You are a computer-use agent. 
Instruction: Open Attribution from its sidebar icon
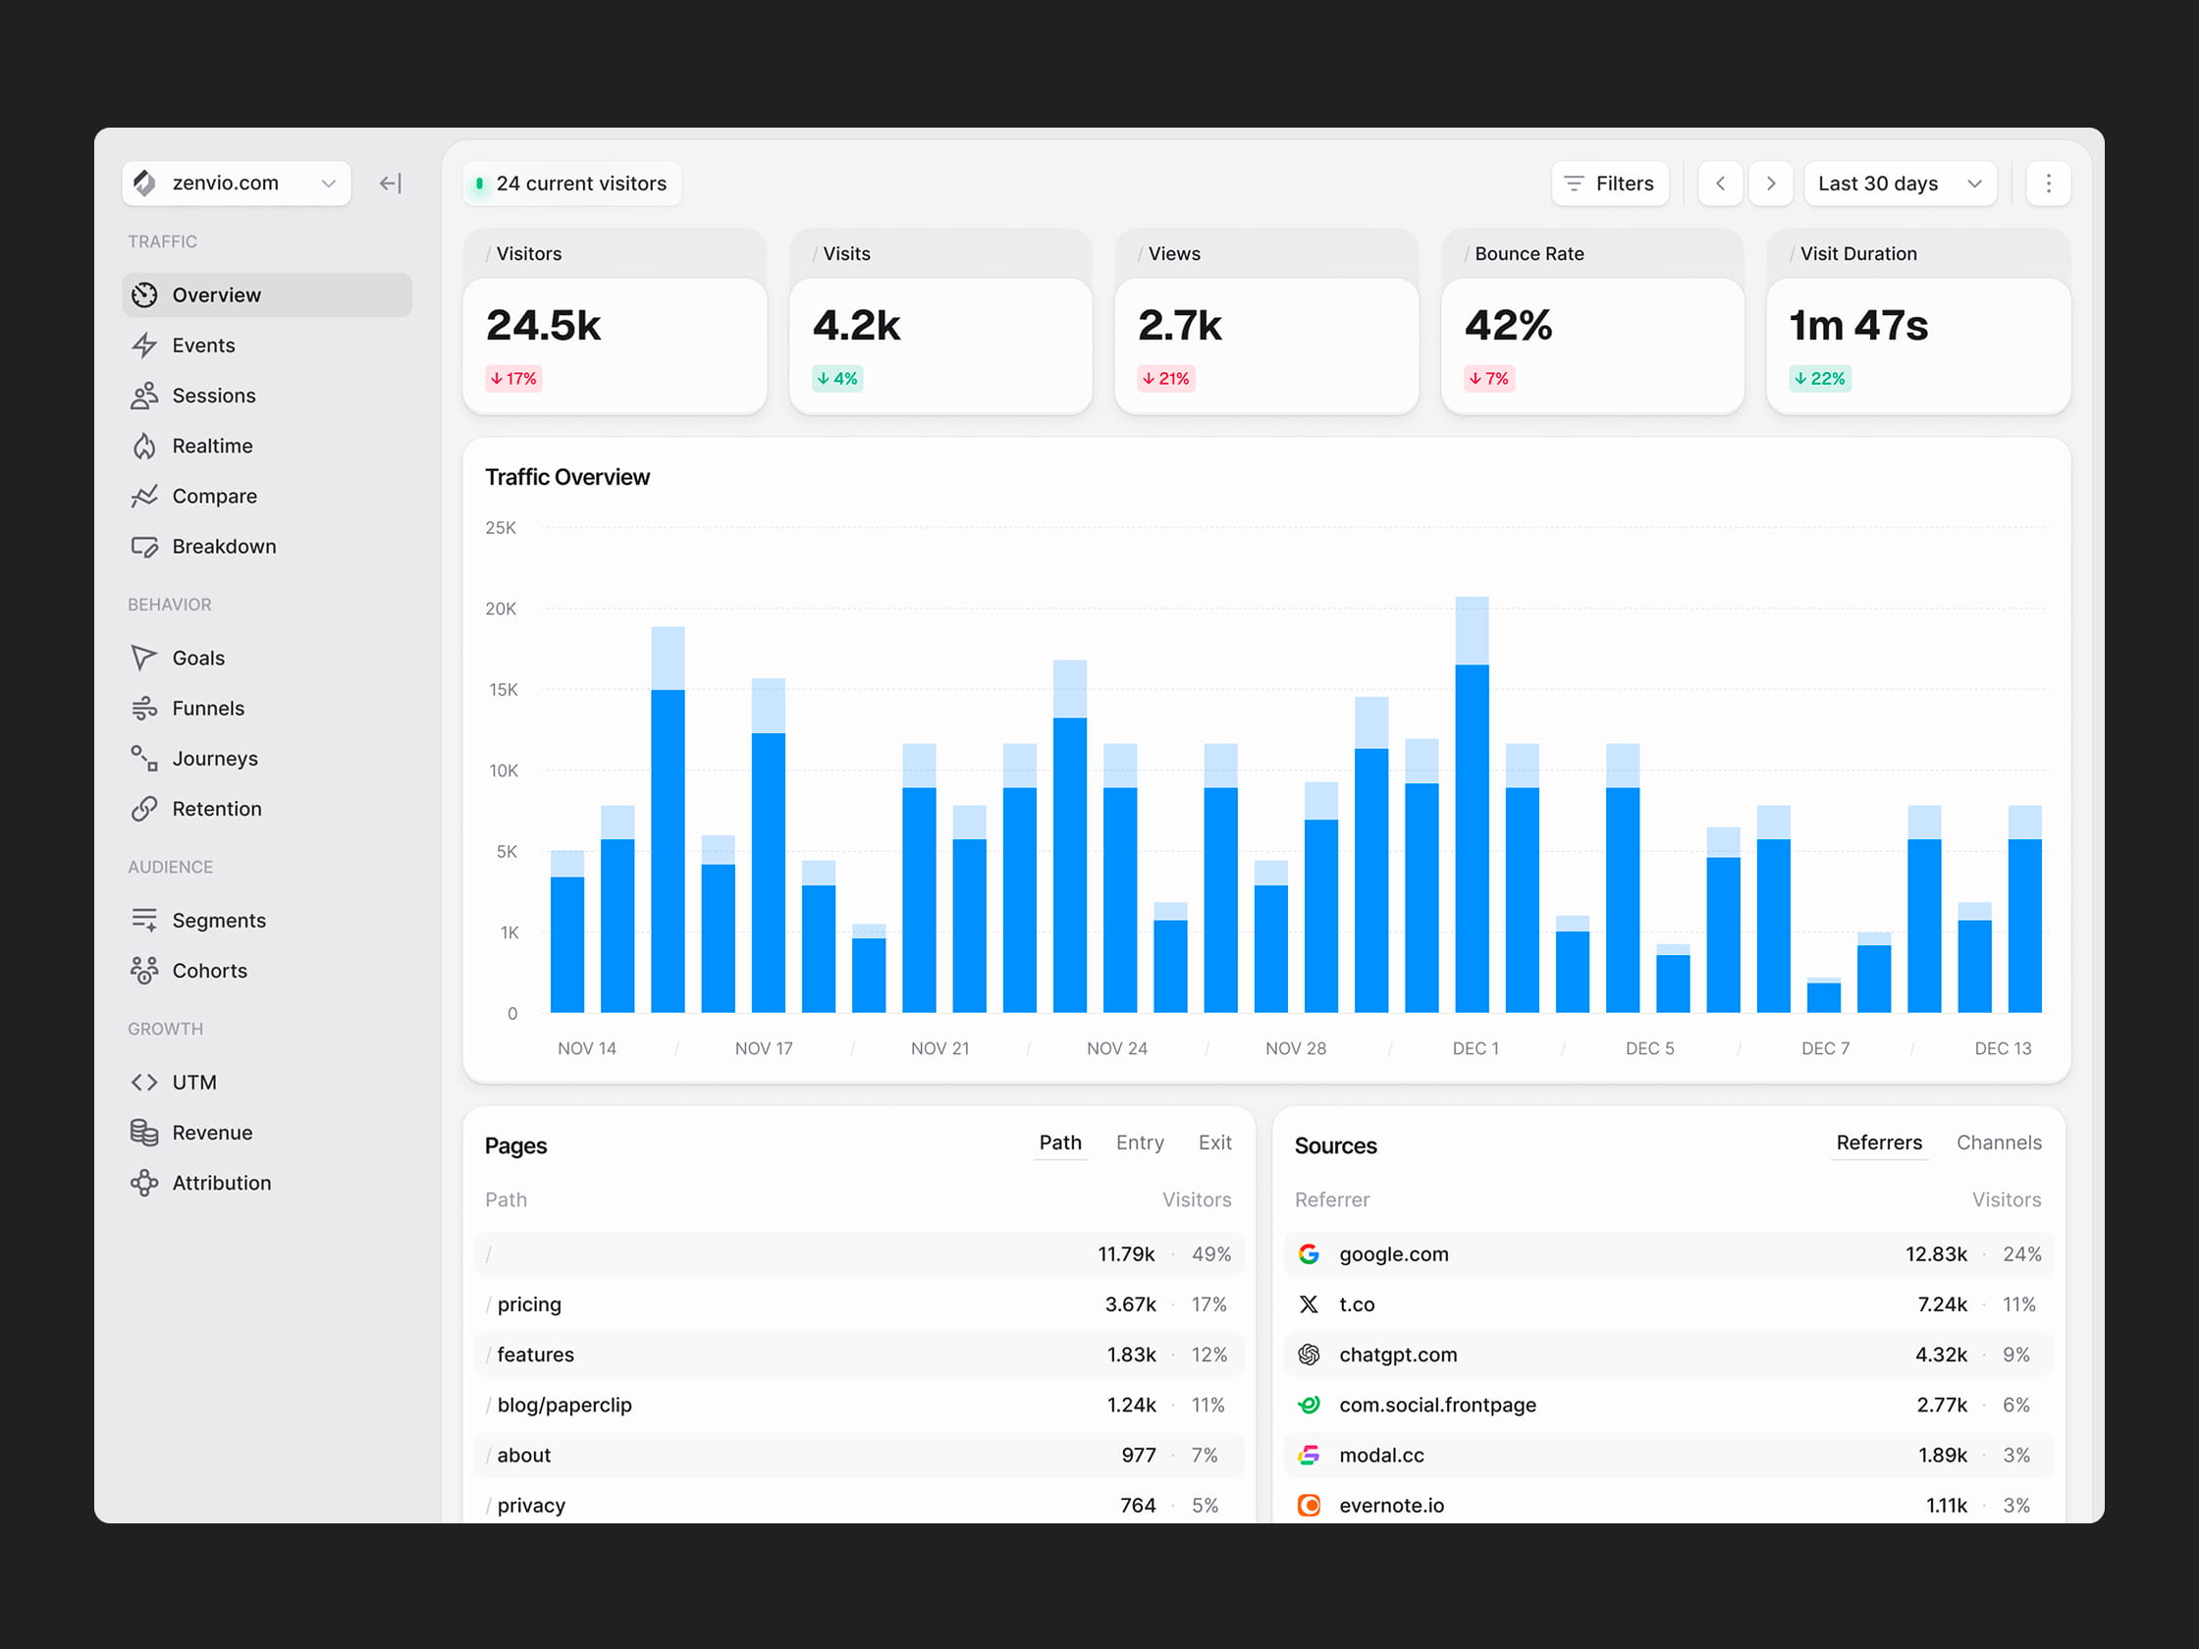click(x=145, y=1183)
